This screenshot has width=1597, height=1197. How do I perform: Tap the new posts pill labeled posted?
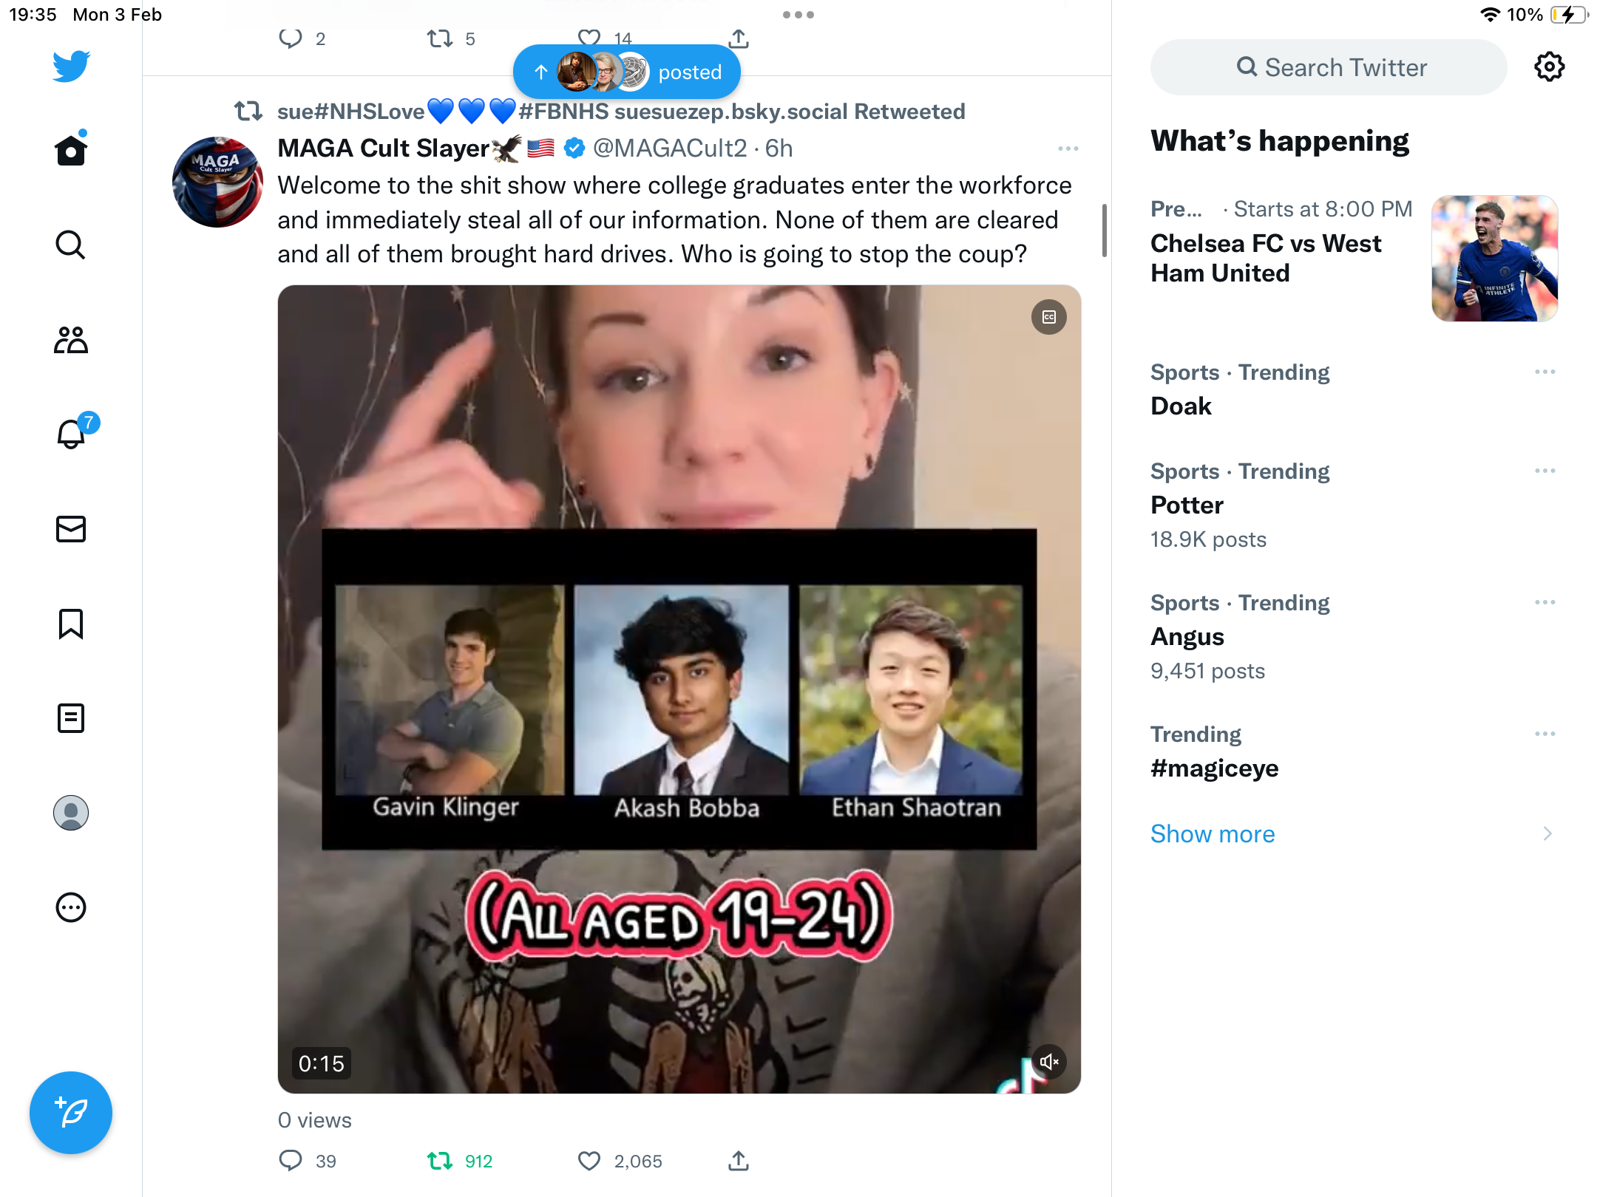(627, 72)
